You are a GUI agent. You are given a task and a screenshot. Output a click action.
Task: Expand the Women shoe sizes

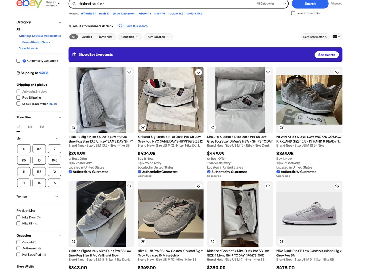57,197
